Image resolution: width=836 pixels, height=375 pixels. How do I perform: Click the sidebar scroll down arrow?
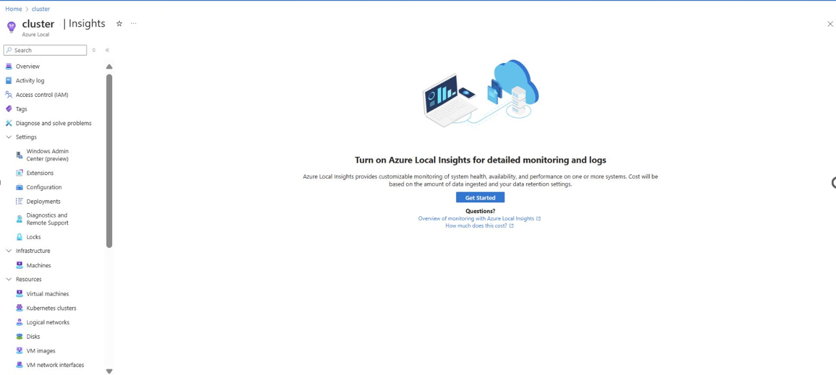pyautogui.click(x=109, y=371)
